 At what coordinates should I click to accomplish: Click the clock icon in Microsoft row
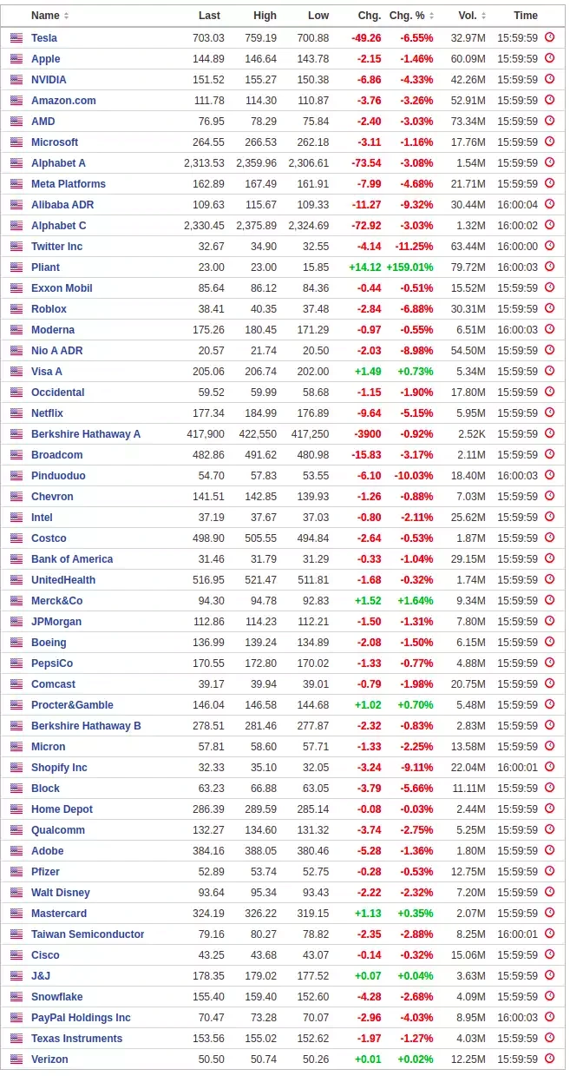point(549,142)
